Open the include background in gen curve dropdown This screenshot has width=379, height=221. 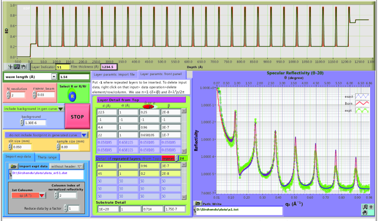click(x=60, y=109)
